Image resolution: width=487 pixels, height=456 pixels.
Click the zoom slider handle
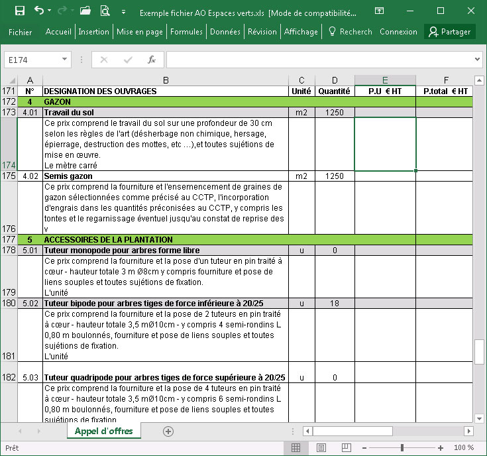pos(402,448)
